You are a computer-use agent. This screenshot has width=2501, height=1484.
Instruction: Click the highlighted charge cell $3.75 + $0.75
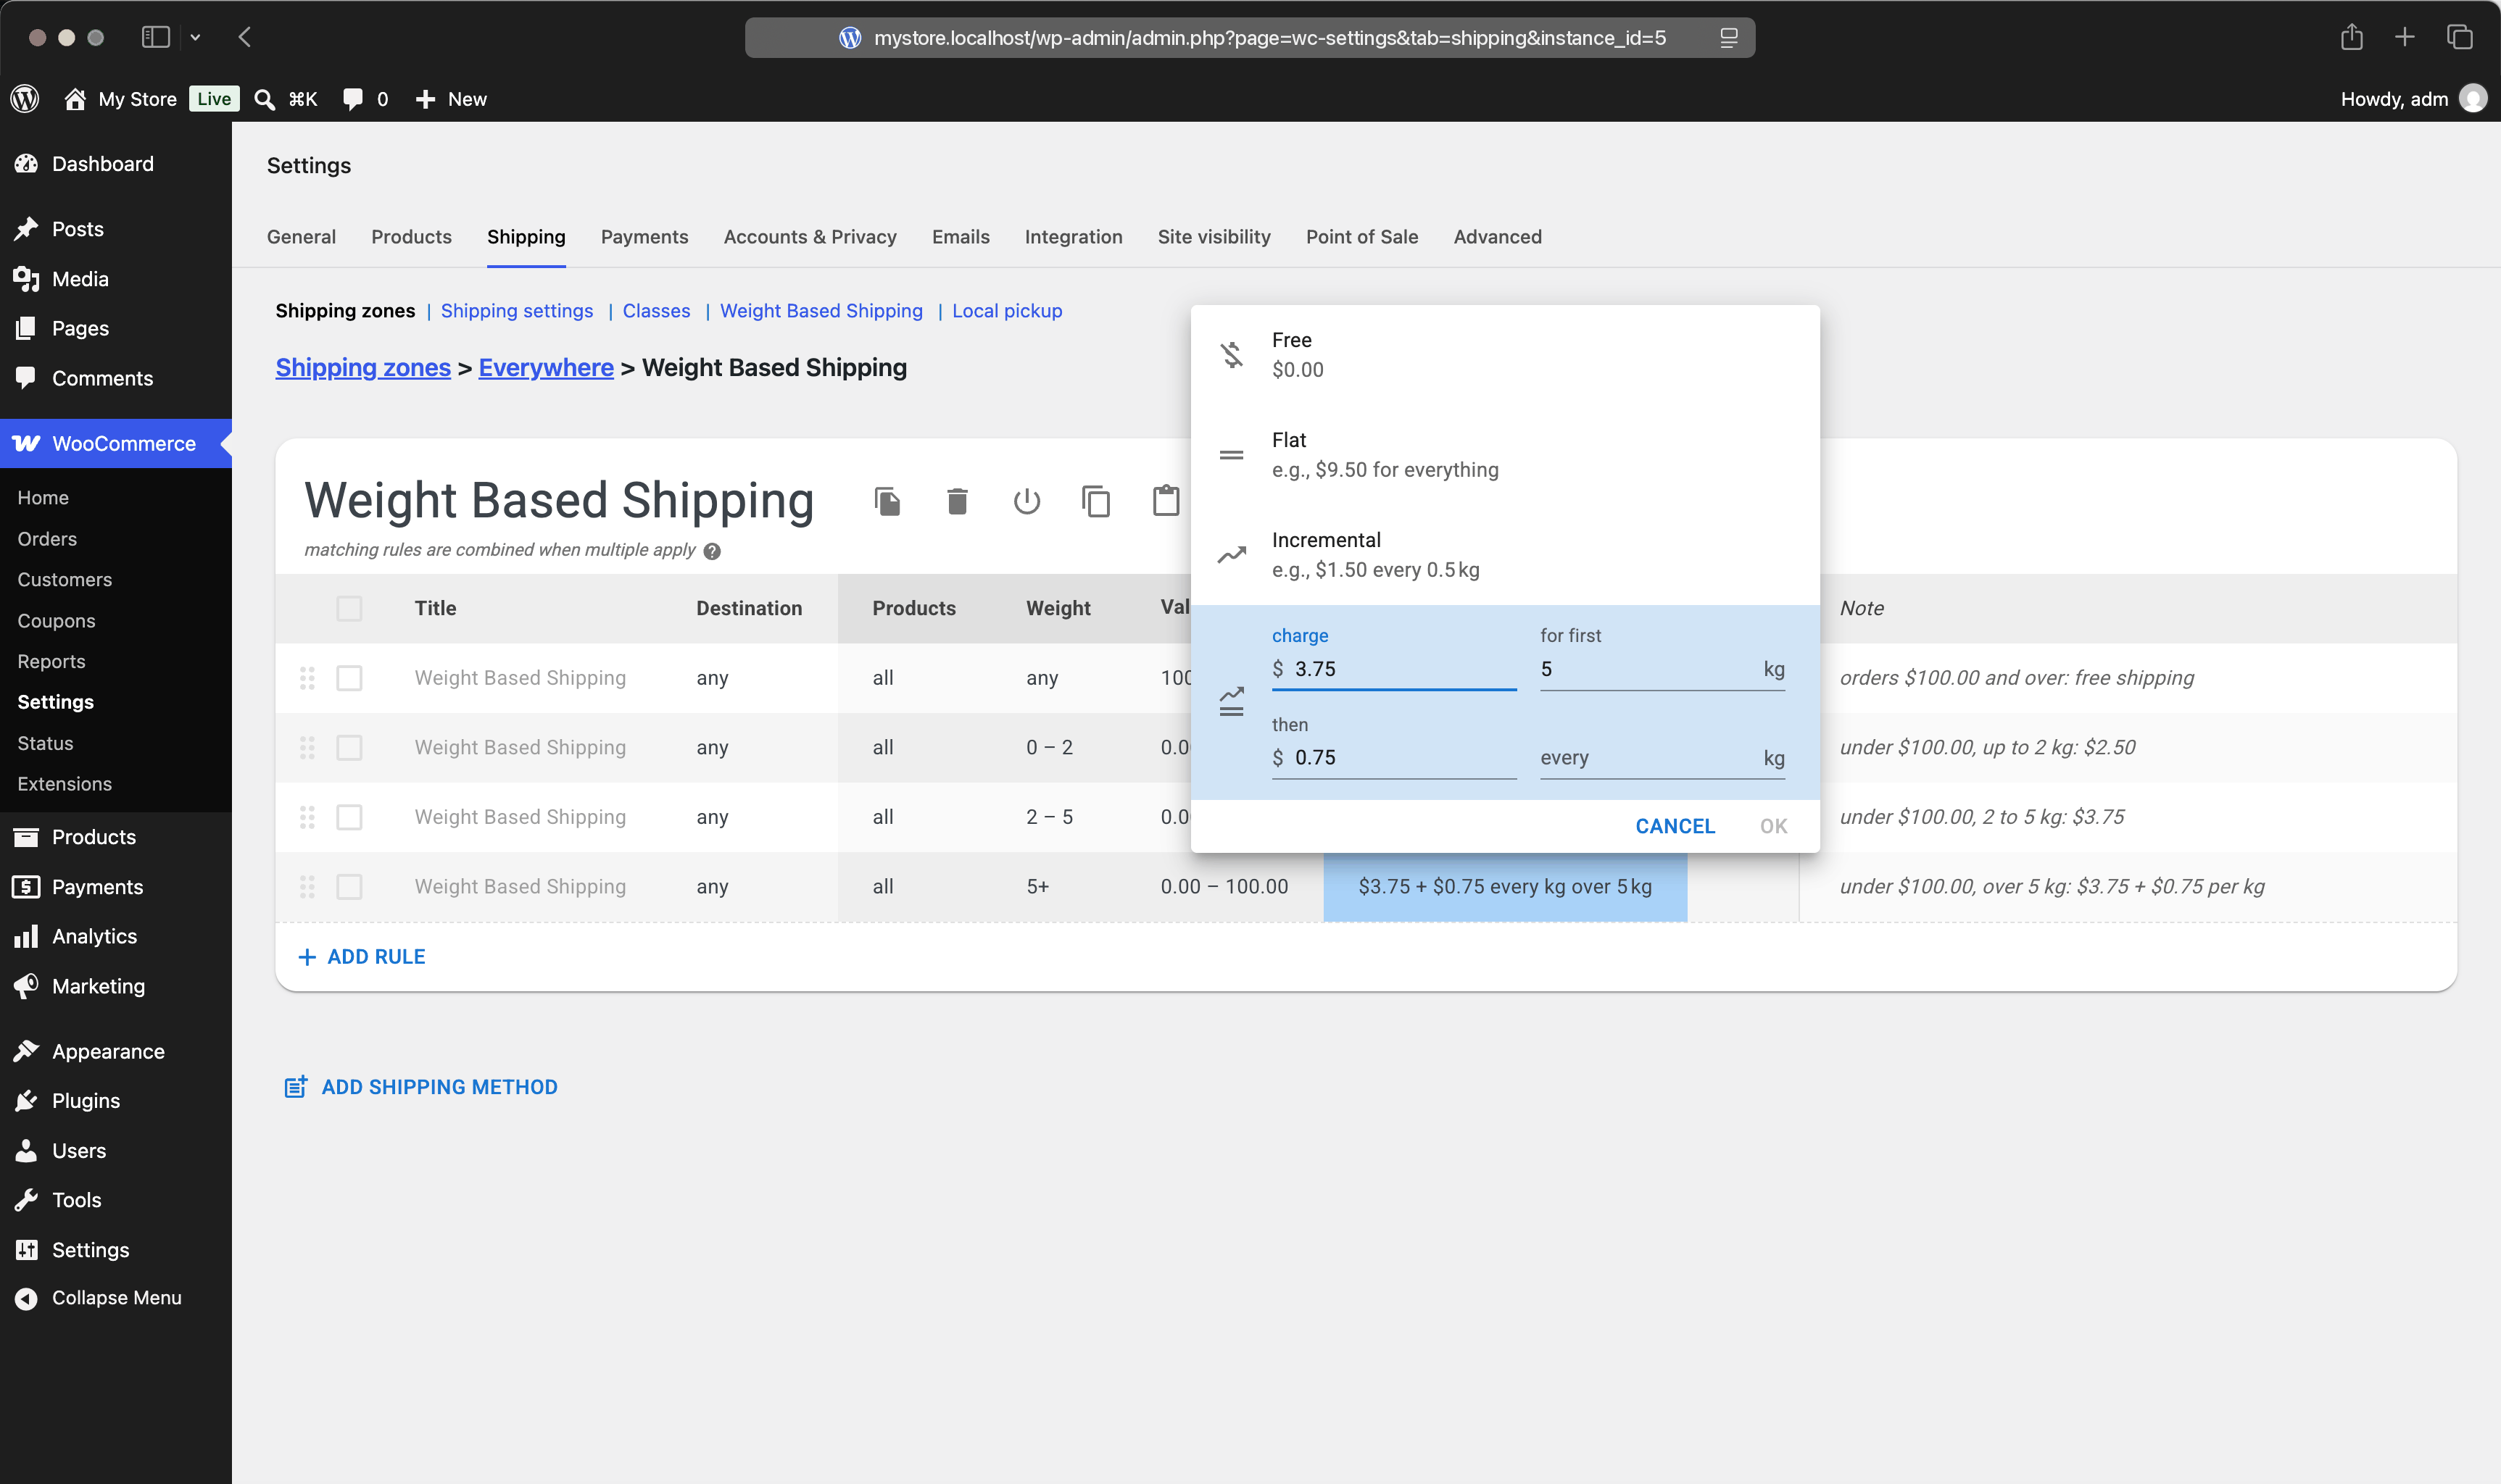pos(1505,887)
